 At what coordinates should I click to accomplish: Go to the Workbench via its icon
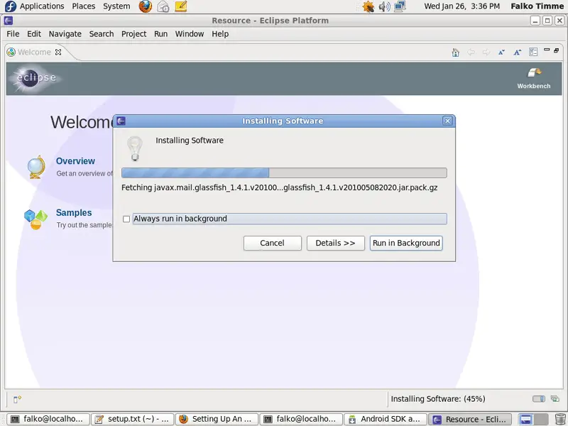(534, 73)
